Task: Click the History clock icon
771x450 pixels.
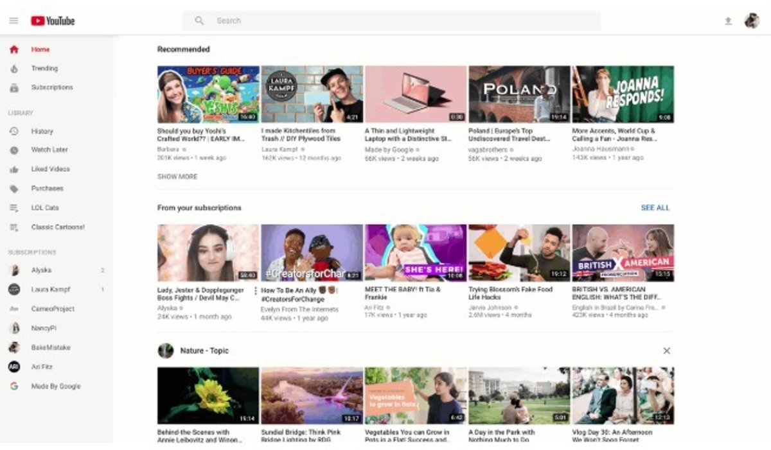Action: click(x=14, y=132)
